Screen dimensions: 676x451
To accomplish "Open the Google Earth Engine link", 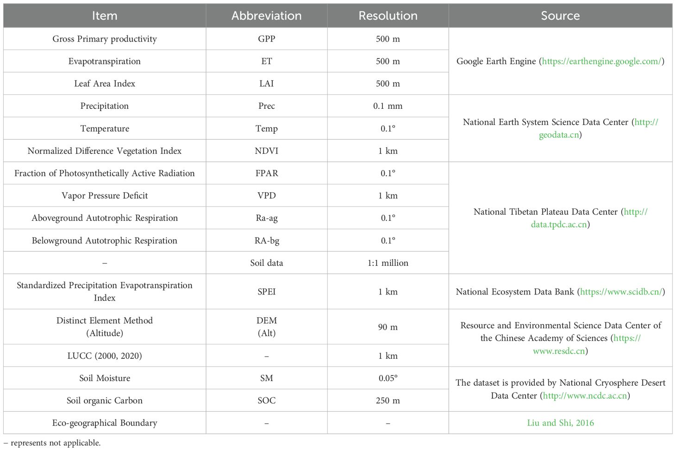I will (601, 61).
